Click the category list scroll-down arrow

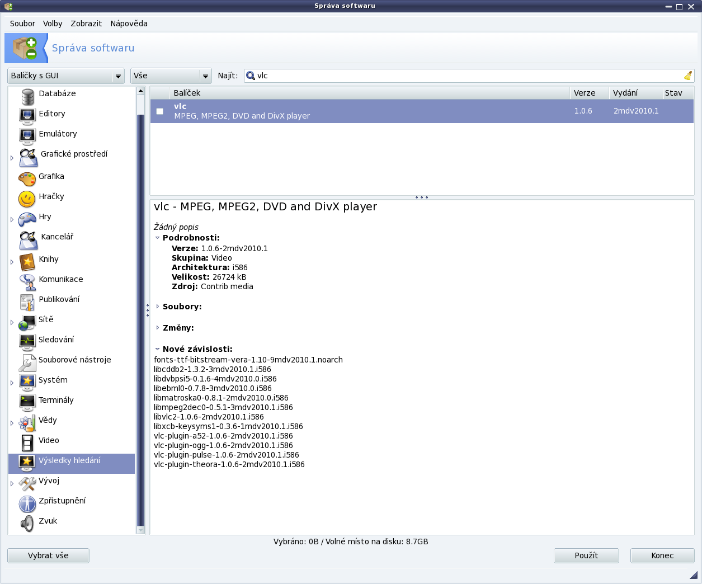click(140, 530)
